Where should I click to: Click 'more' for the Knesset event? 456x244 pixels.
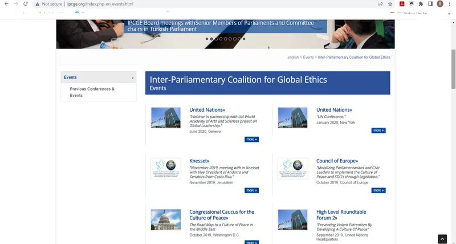[x=251, y=190]
